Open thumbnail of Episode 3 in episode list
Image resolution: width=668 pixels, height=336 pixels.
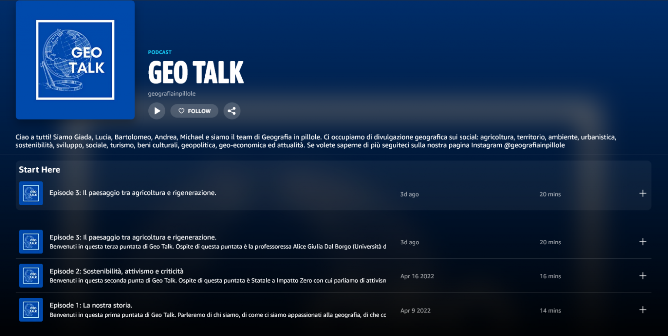[31, 242]
